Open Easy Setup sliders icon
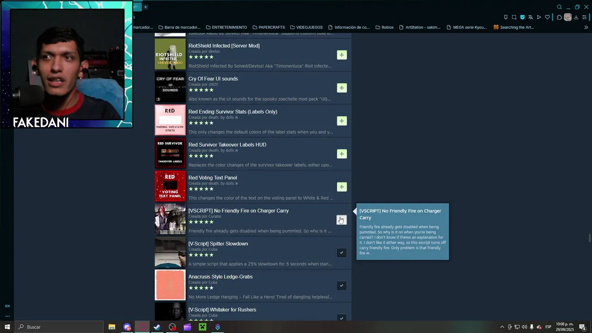This screenshot has width=592, height=333. click(x=585, y=17)
